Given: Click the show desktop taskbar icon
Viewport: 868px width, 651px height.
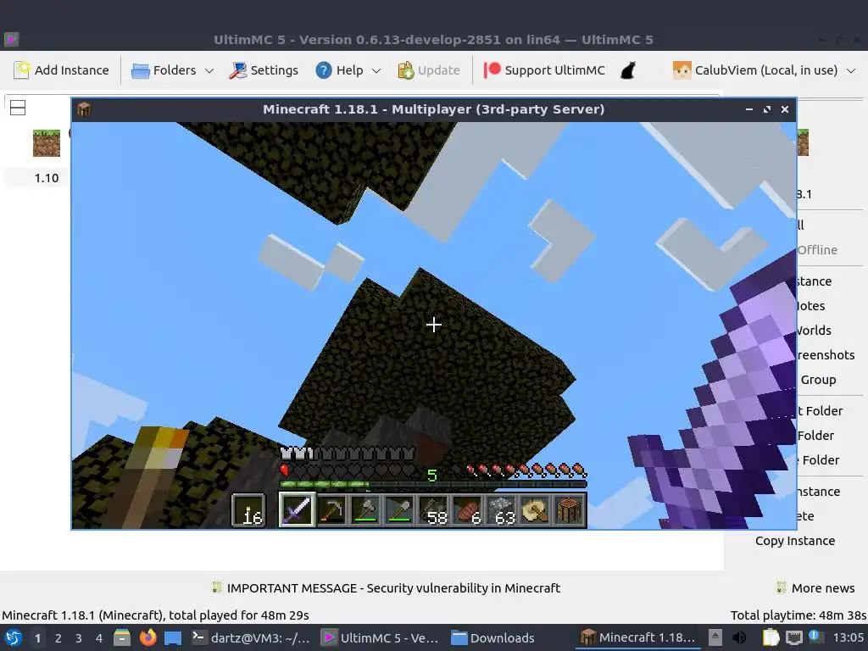Looking at the screenshot, I should click(x=173, y=637).
